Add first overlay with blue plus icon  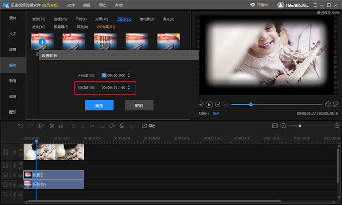[42, 42]
